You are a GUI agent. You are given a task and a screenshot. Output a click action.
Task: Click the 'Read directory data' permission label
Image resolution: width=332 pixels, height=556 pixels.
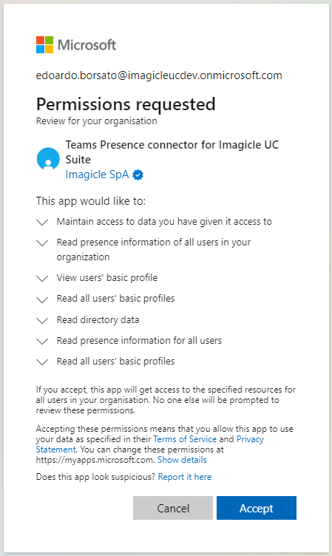point(98,320)
